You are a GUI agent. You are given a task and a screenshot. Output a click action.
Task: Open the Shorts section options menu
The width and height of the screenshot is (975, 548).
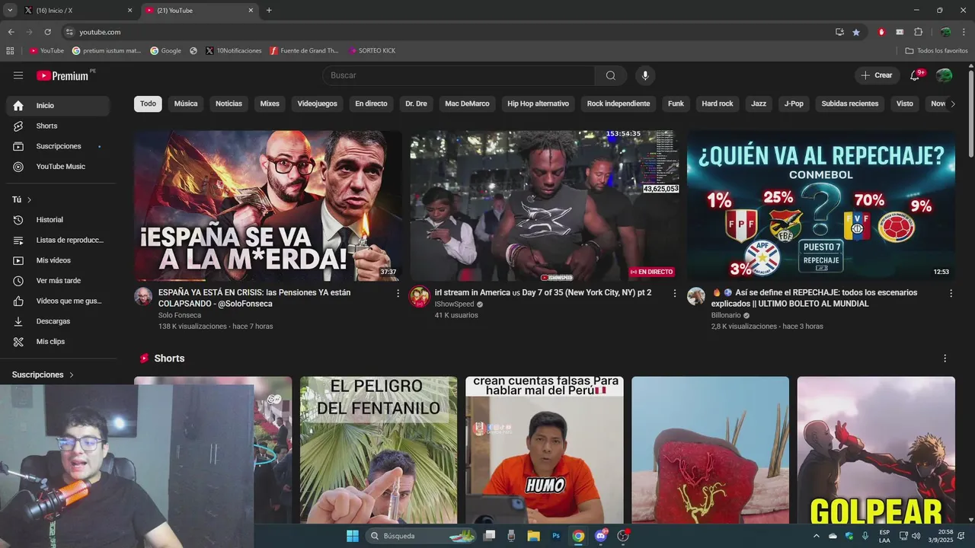945,358
